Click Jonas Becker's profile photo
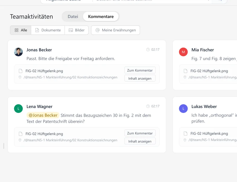The width and height of the screenshot is (237, 182). (18, 52)
